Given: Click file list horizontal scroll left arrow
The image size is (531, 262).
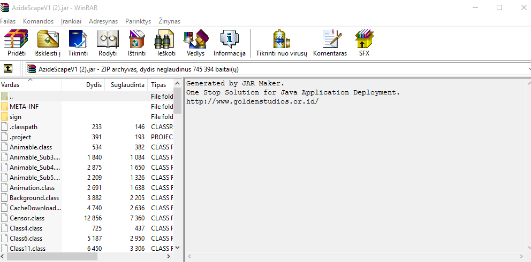Looking at the screenshot, I should pos(3,257).
